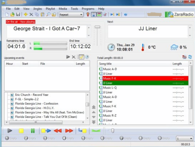Viewport: 195px width, 147px height.
Task: Click the red Fast-forward button
Action: (x=69, y=131)
